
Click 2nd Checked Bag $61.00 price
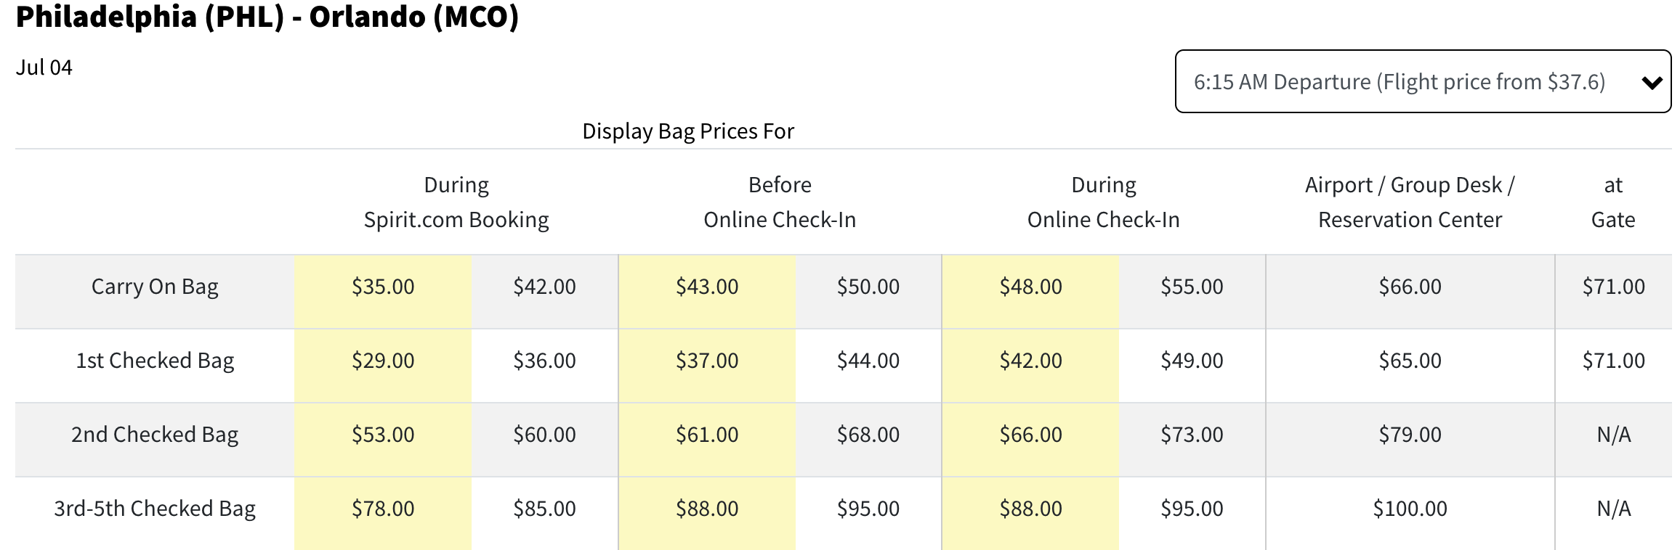click(707, 435)
